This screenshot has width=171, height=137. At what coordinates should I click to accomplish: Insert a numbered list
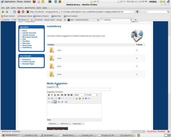click(52, 98)
